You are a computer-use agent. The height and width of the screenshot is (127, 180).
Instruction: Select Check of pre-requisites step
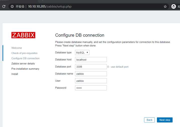(x=24, y=53)
